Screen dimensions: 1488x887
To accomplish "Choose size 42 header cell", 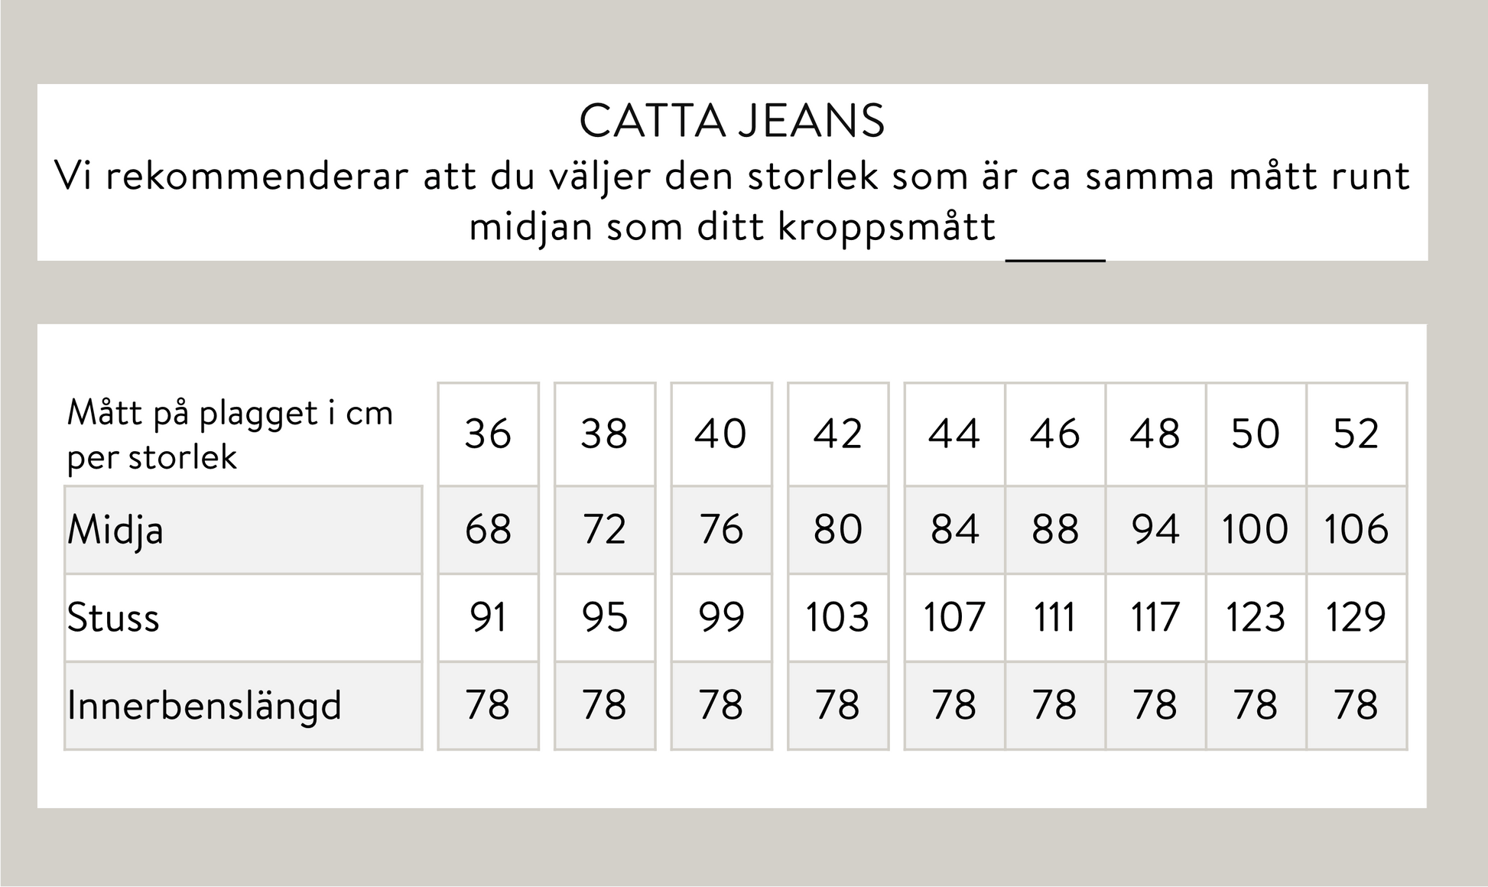I will point(837,434).
